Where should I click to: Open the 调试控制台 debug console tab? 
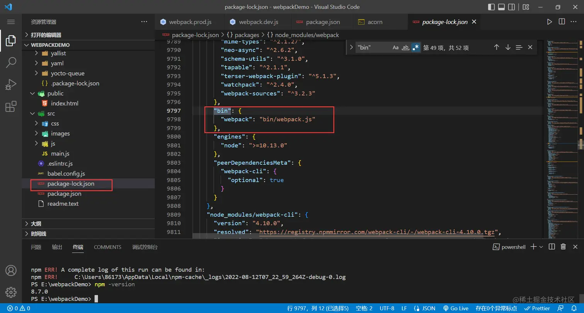click(x=145, y=247)
